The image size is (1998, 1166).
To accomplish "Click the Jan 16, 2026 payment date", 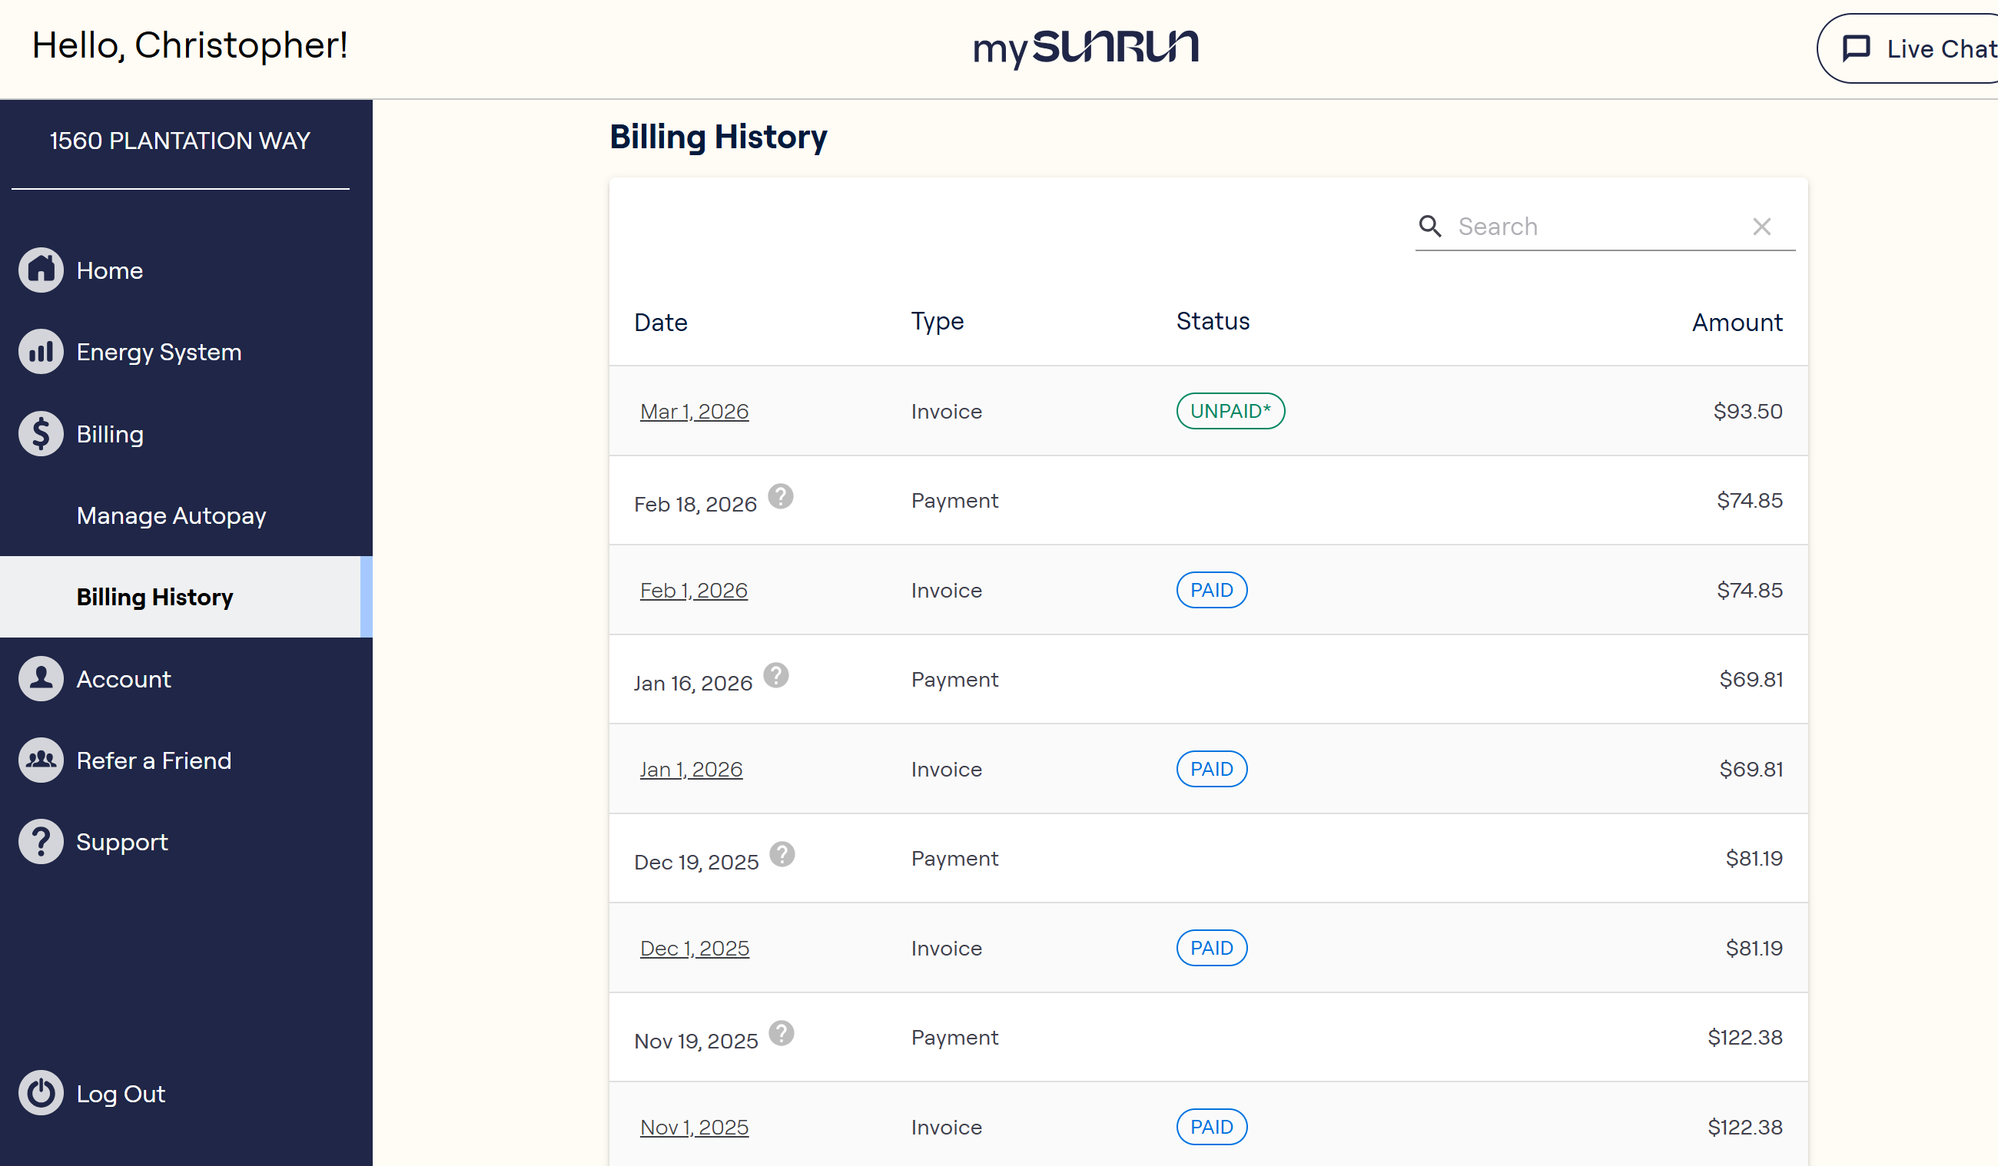I will (x=693, y=684).
